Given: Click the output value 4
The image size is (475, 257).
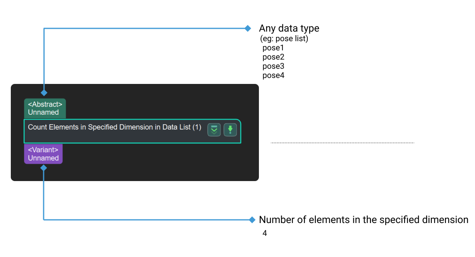Looking at the screenshot, I should click(x=264, y=233).
